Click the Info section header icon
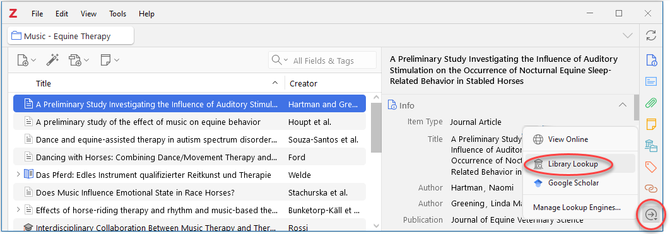The image size is (670, 234). click(392, 105)
